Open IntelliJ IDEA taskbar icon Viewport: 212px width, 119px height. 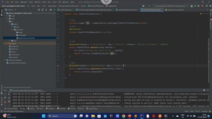pos(141,116)
